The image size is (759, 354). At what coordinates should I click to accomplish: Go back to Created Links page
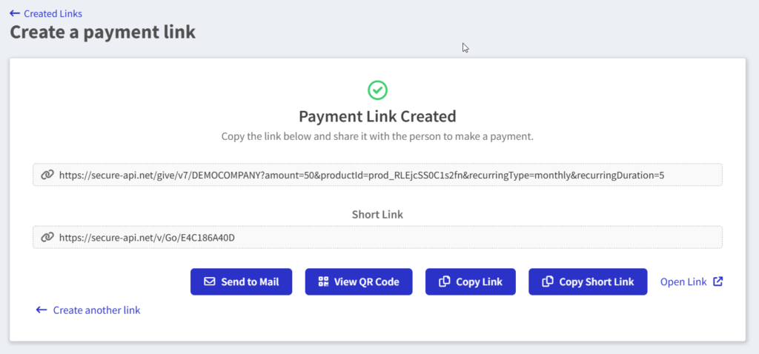pyautogui.click(x=53, y=13)
